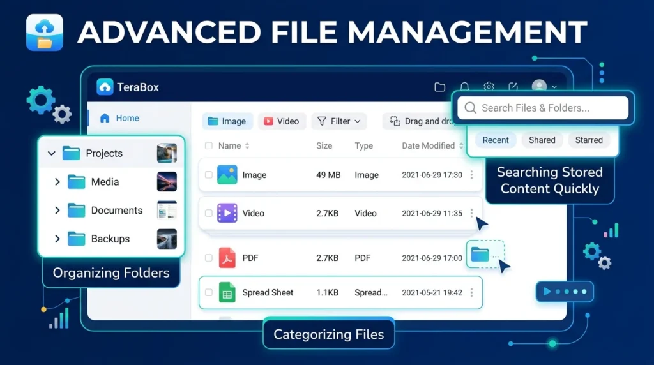
Task: Open the folder icon in TeraBox header
Action: (439, 87)
